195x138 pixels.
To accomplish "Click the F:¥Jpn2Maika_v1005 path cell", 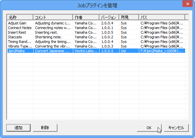I will click(162, 51).
